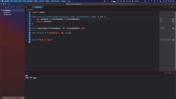Hide the debug console with bottom-right icon
Image resolution: width=176 pixels, height=99 pixels.
click(x=174, y=73)
